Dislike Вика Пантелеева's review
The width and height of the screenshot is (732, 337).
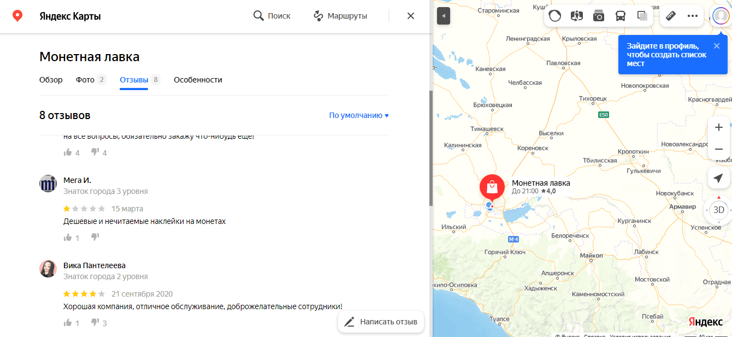[x=95, y=323]
